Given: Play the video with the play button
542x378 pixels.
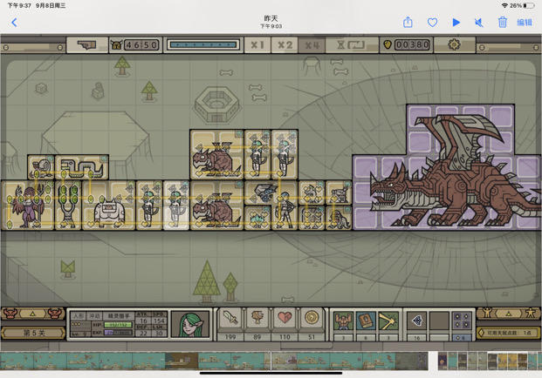Looking at the screenshot, I should tap(456, 23).
